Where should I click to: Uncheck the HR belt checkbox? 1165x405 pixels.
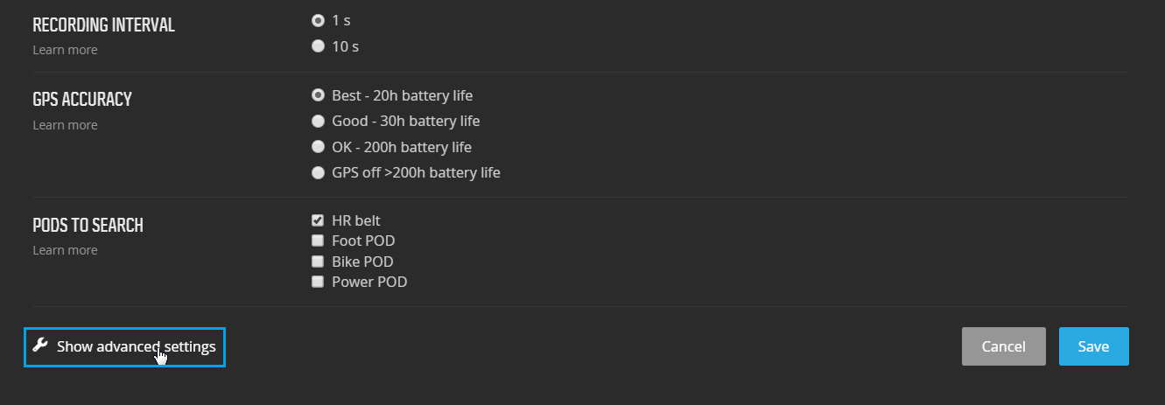(319, 220)
